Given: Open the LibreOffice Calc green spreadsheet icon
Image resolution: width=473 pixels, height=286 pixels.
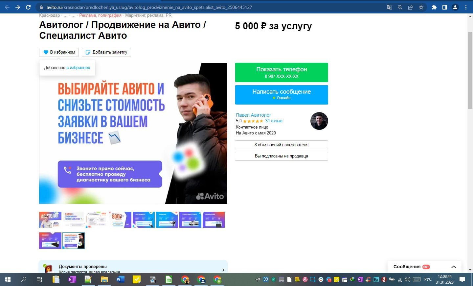Looking at the screenshot, I should click(169, 279).
